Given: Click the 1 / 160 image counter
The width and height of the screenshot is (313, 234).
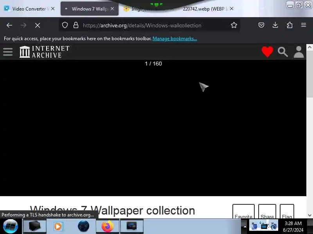Looking at the screenshot, I should [x=153, y=64].
